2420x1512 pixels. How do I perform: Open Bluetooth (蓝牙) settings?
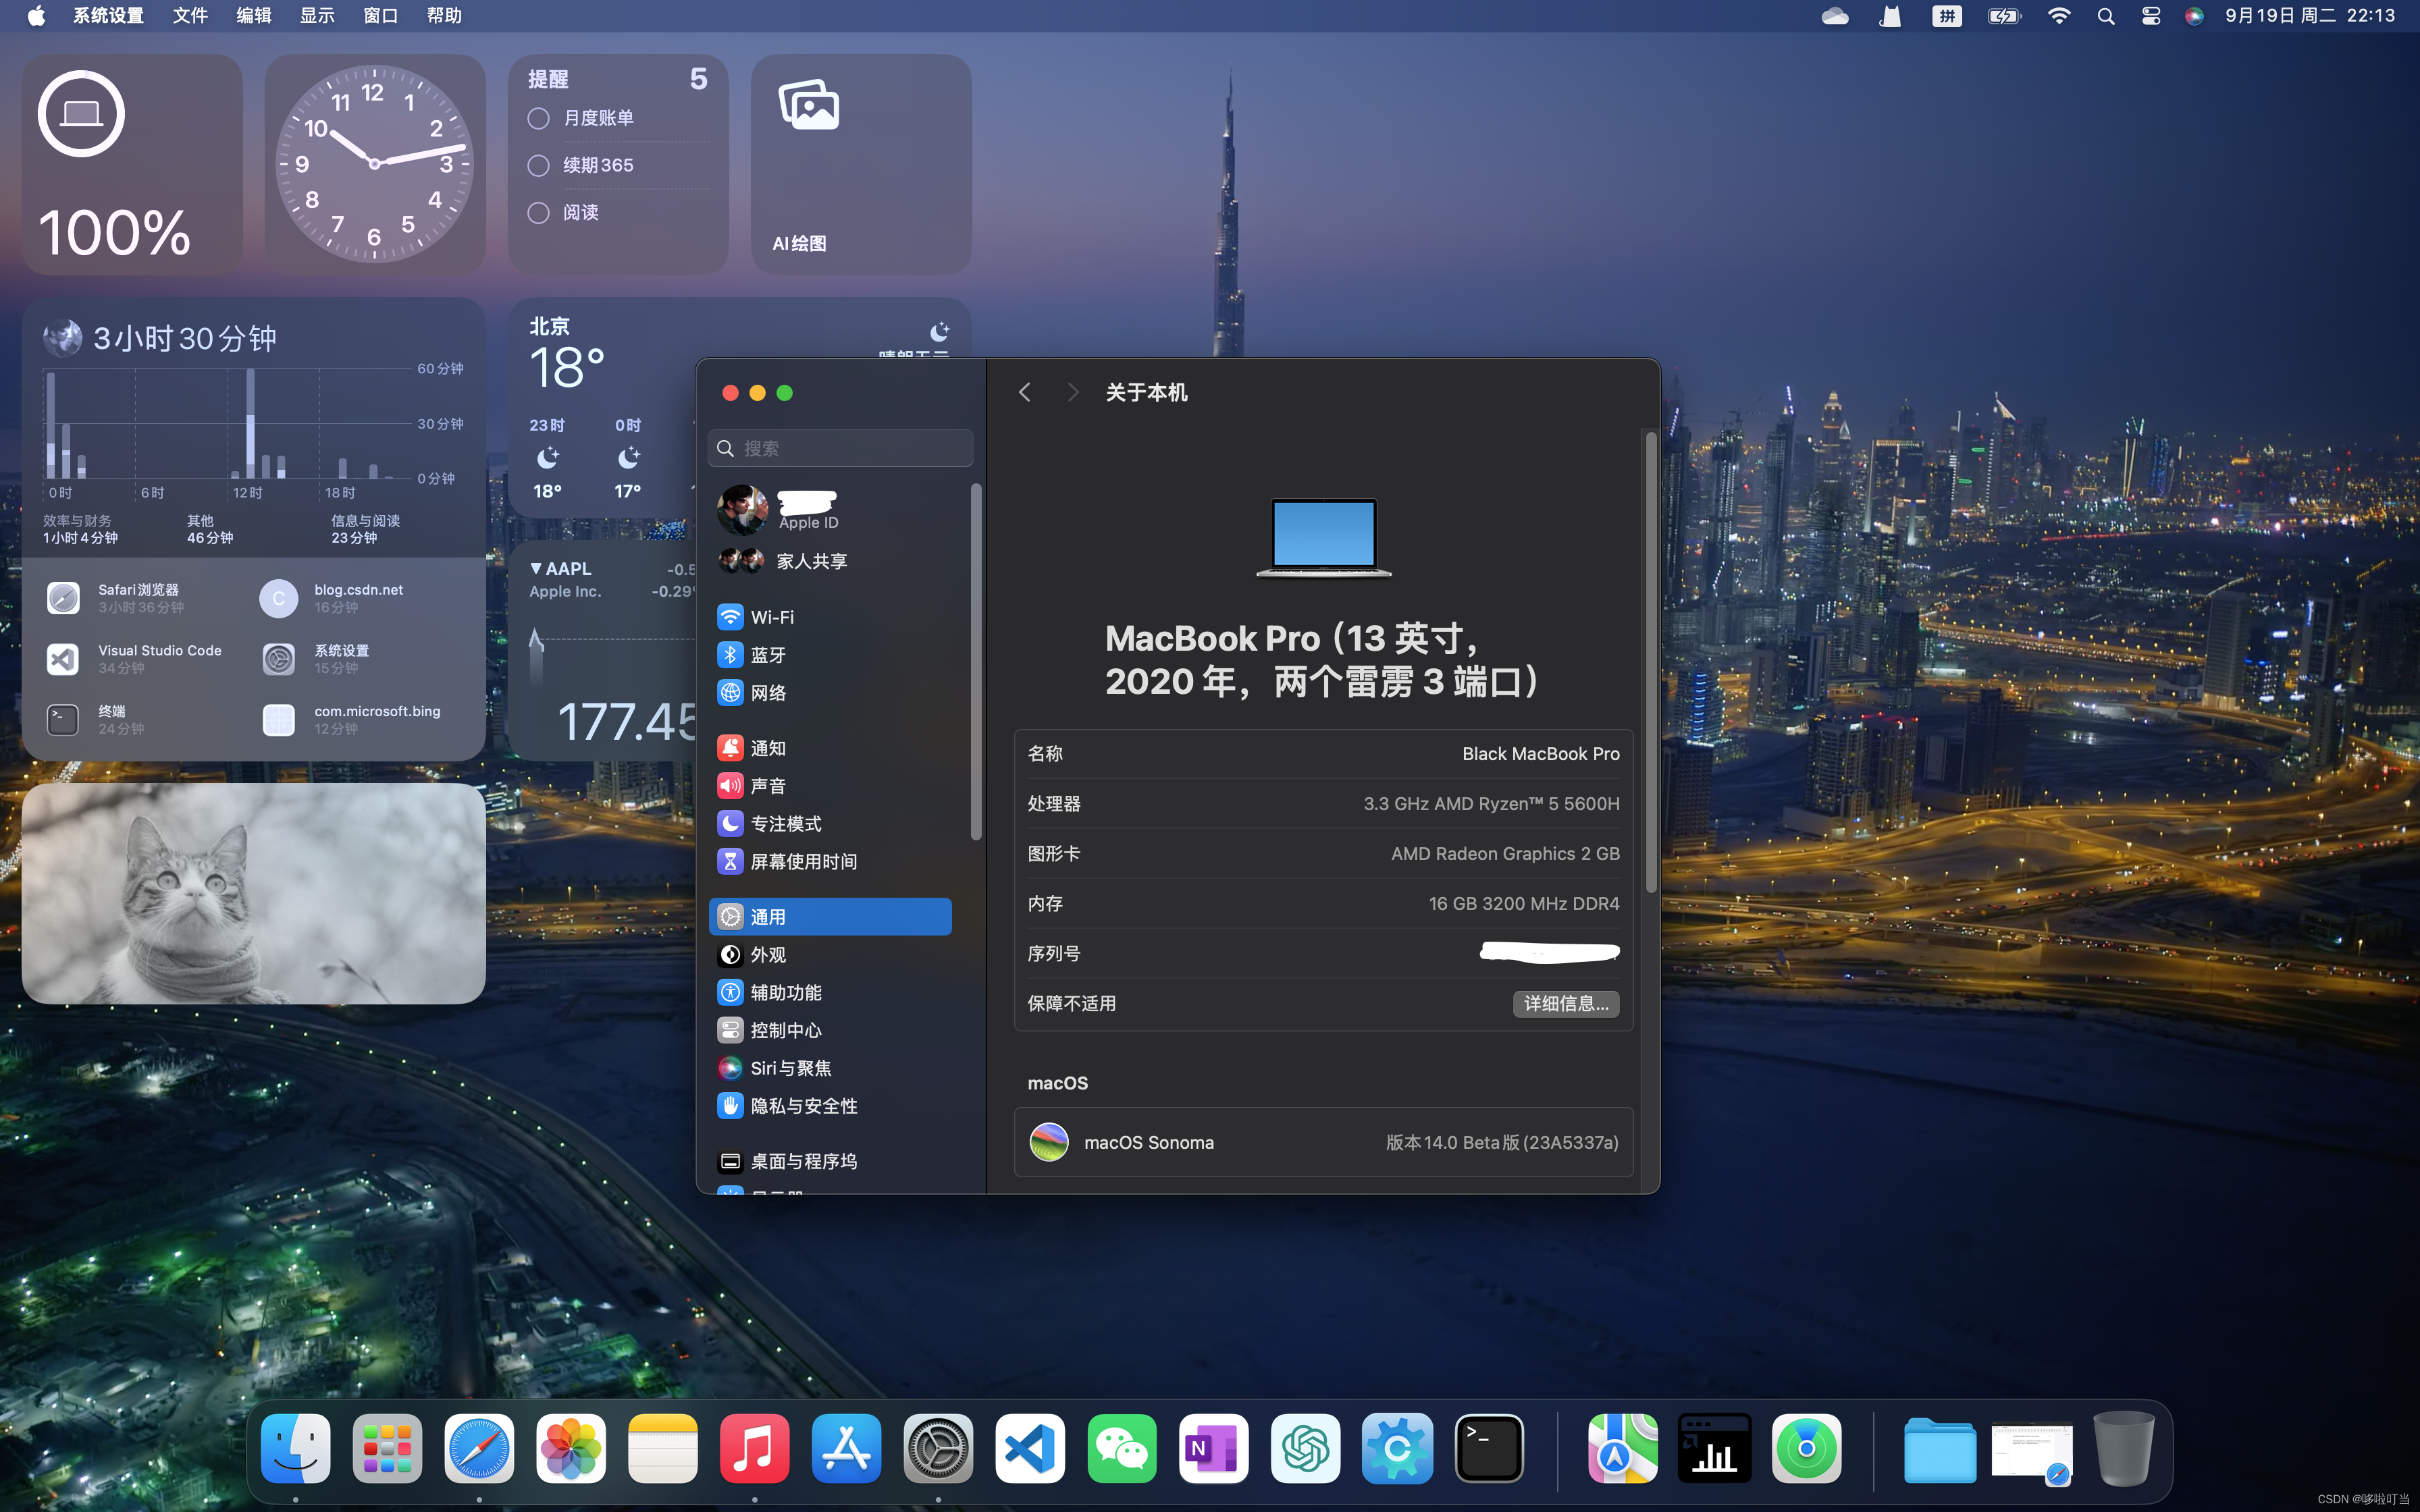point(830,655)
